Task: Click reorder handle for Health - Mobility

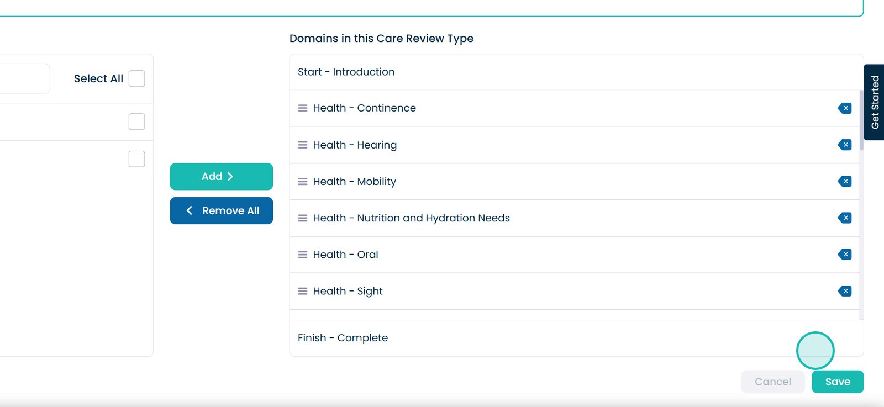Action: click(303, 182)
